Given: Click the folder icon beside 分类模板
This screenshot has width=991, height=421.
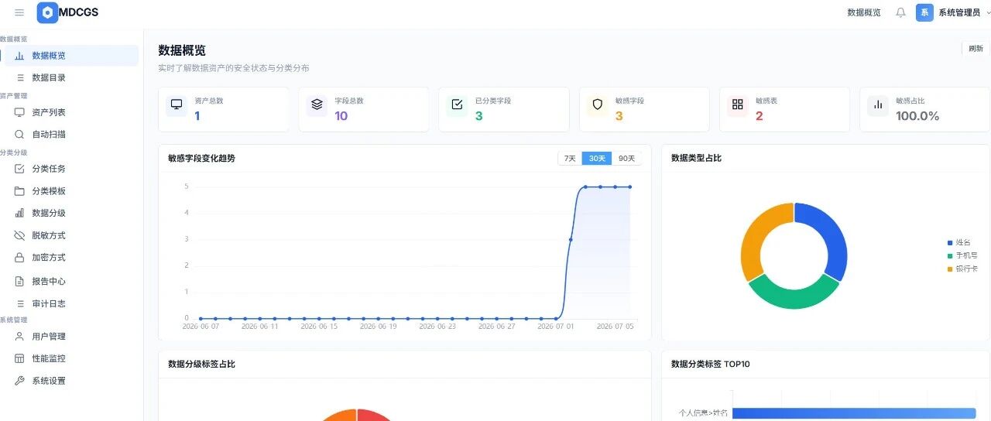Looking at the screenshot, I should click(19, 191).
